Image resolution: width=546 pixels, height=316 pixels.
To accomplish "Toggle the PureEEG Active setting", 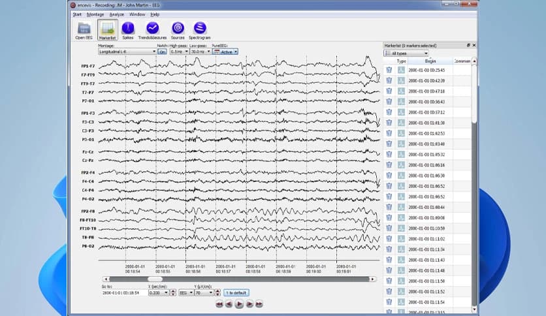I will click(x=225, y=52).
